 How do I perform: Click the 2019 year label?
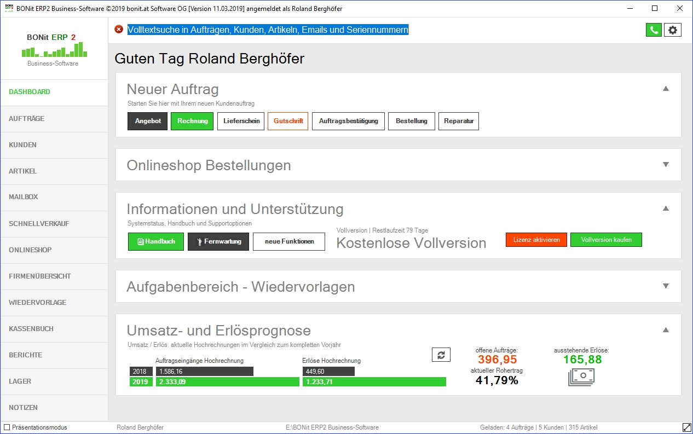click(141, 382)
